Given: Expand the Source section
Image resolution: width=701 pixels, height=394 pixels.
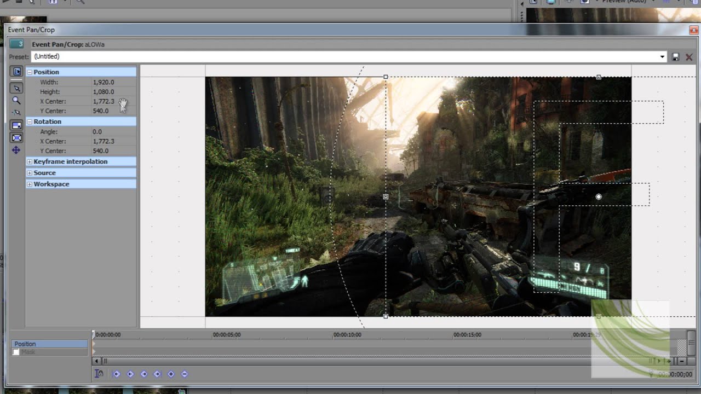Looking at the screenshot, I should coord(30,173).
